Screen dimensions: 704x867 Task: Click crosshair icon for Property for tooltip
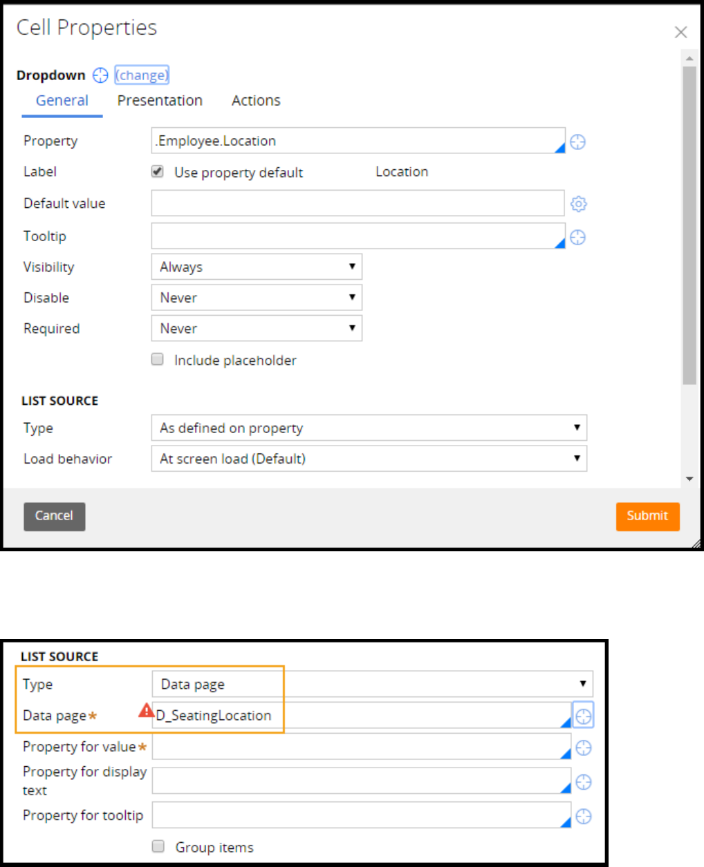[583, 817]
